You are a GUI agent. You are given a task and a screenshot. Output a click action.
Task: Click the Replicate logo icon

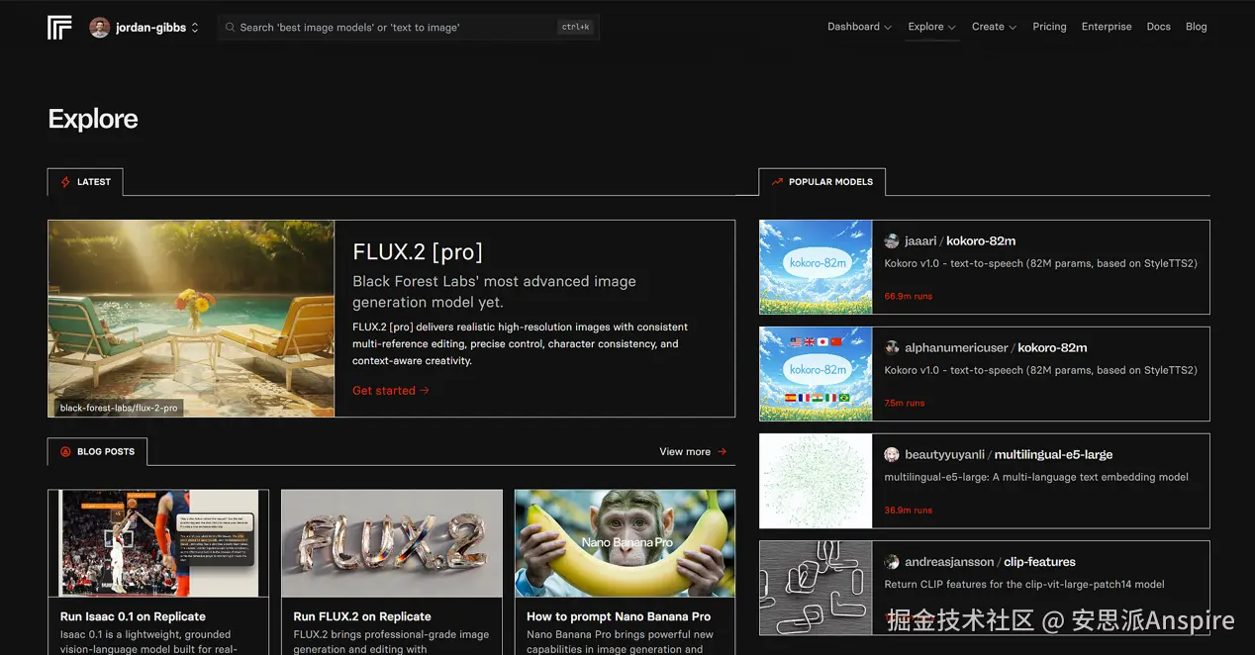59,28
